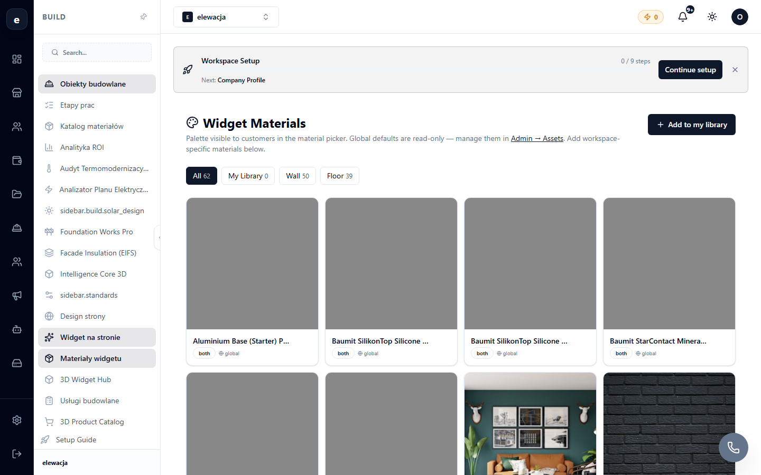Open the storefront icon in the left rail
The image size is (761, 475).
tap(17, 93)
